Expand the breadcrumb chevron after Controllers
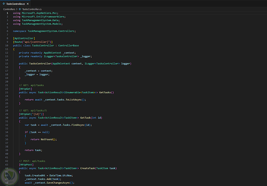Viewport: 267px width, 186px height. [x=17, y=9]
